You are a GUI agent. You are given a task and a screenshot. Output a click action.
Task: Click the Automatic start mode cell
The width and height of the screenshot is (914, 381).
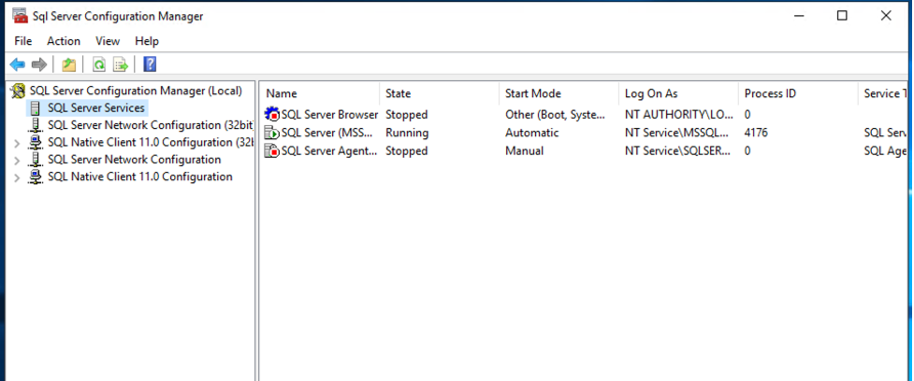tap(531, 133)
